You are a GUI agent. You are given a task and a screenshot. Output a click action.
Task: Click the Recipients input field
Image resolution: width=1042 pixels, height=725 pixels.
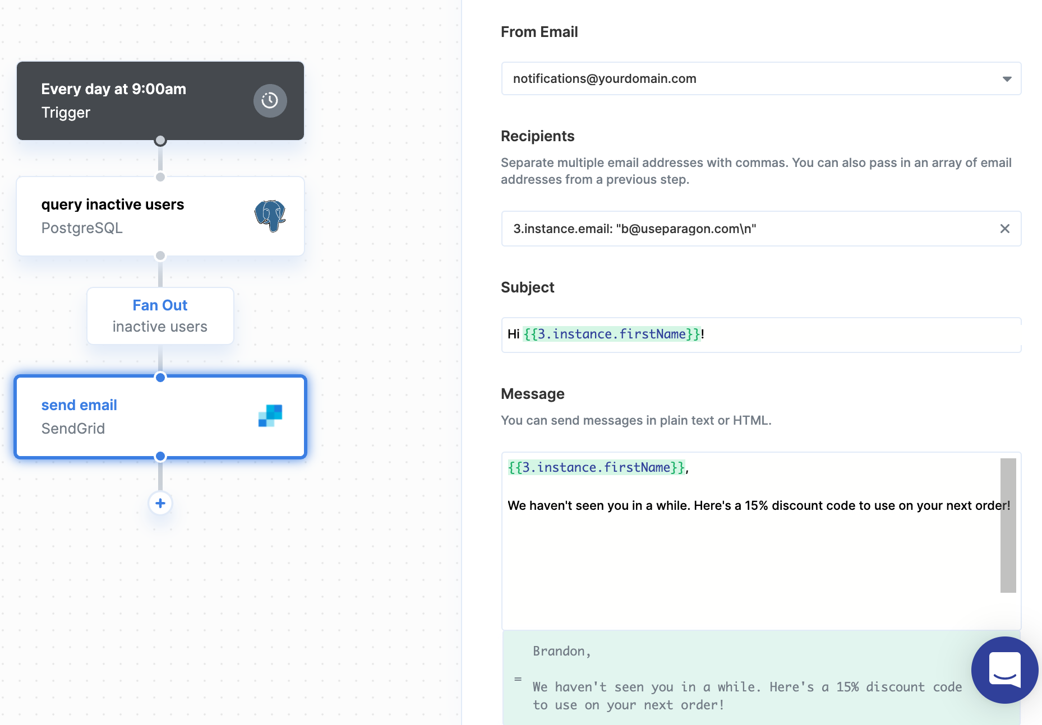761,229
